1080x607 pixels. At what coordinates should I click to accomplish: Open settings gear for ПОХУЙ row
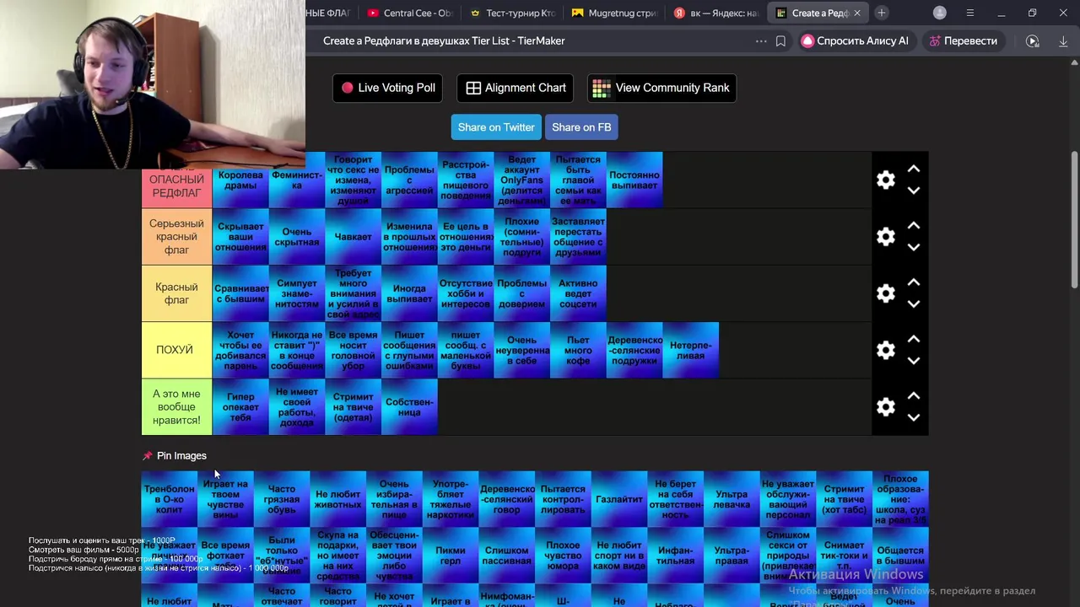[x=885, y=350]
